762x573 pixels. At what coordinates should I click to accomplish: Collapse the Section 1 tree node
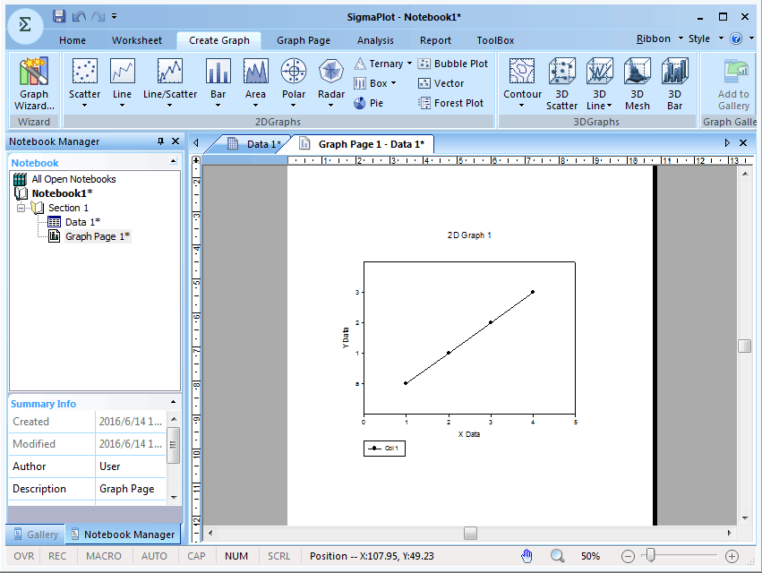21,208
